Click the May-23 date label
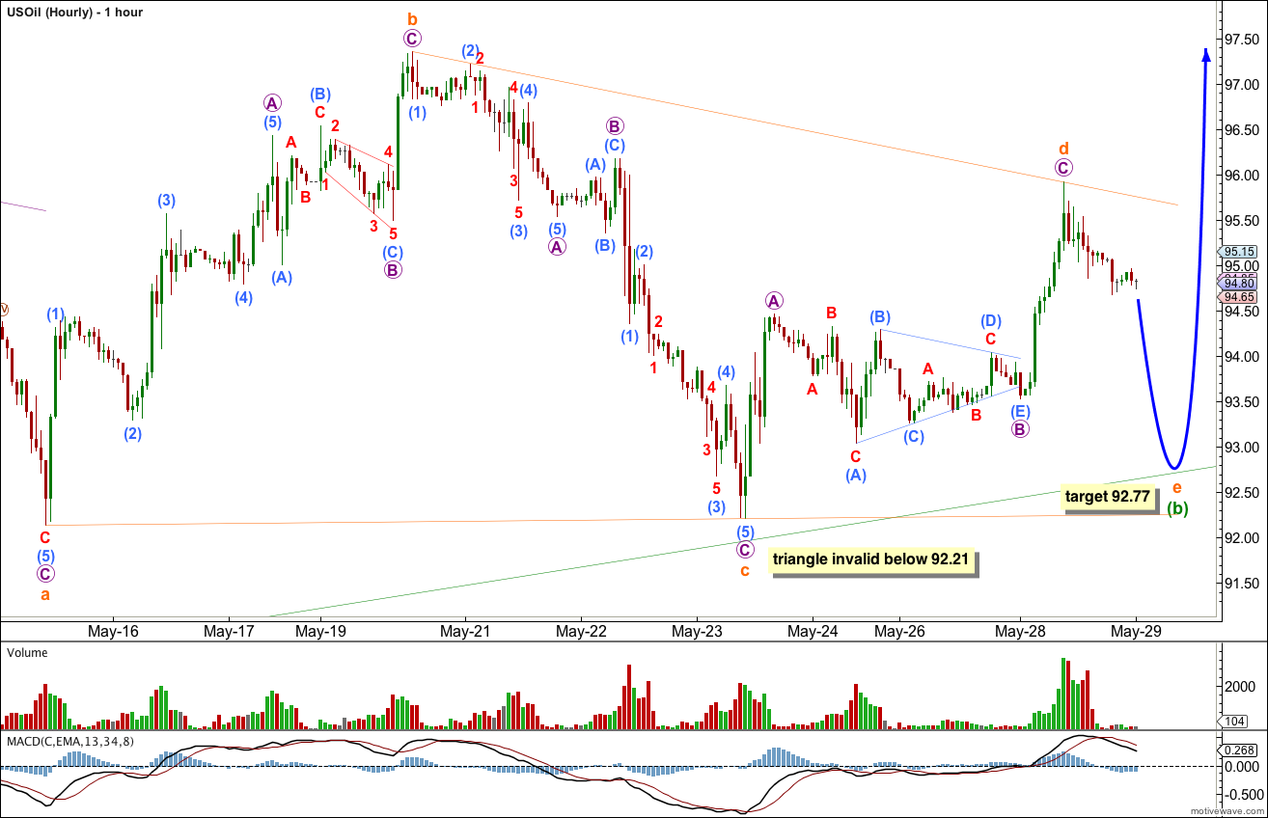Image resolution: width=1268 pixels, height=818 pixels. [697, 631]
